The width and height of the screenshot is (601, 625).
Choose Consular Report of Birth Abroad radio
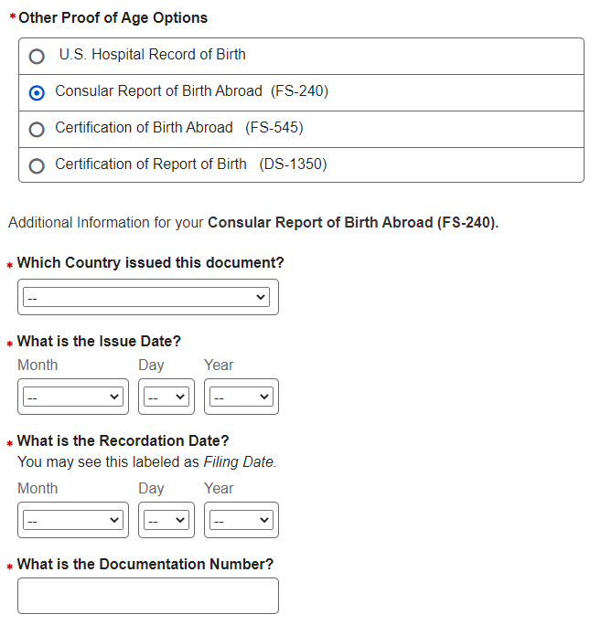tap(37, 92)
